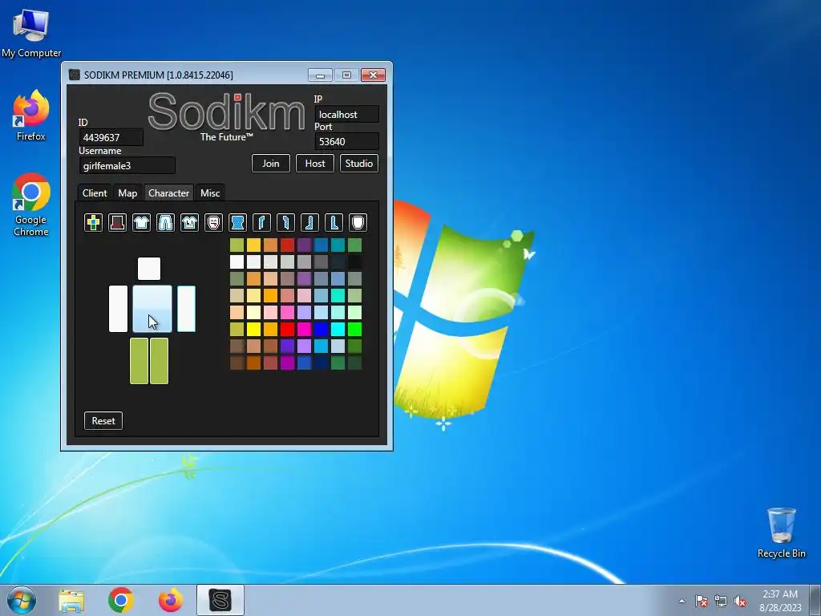The width and height of the screenshot is (821, 616).
Task: Open the Firefox desktop shortcut
Action: [x=31, y=115]
